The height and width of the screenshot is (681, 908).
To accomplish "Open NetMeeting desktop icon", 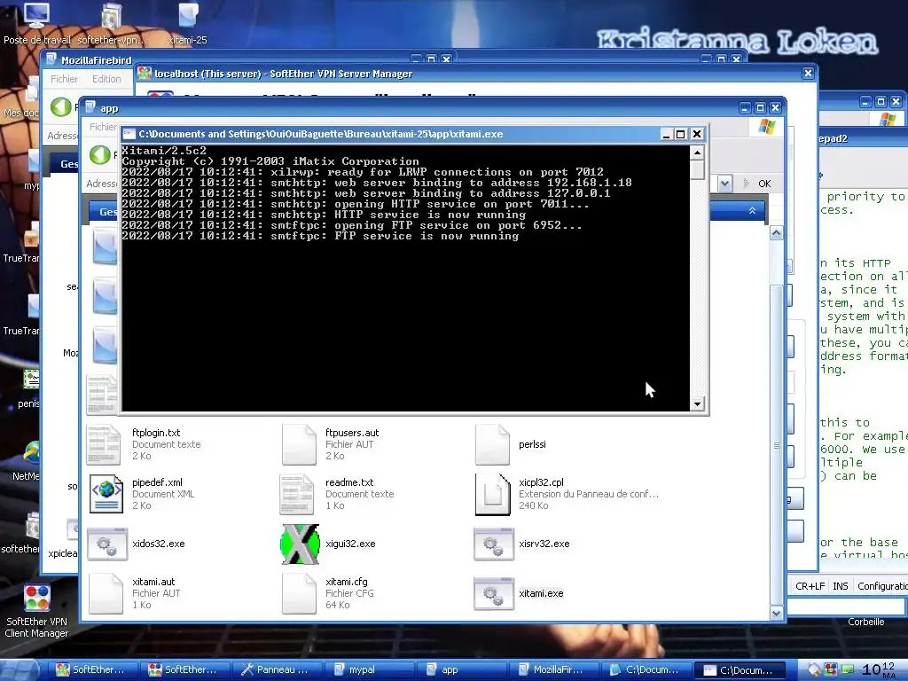I will click(x=29, y=460).
